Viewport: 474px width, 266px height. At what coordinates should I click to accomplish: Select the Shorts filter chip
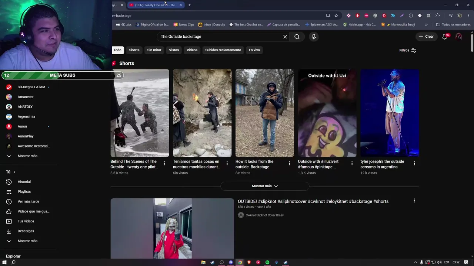(134, 50)
